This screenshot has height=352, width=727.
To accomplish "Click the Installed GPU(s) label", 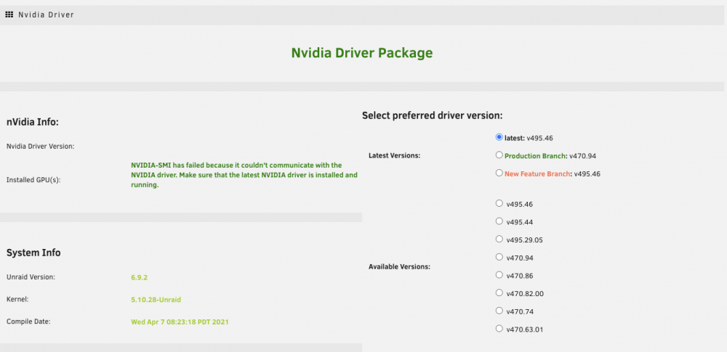I will (x=33, y=180).
